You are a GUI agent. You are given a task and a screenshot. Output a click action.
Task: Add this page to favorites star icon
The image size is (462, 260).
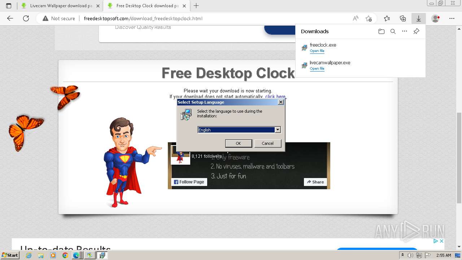369,18
